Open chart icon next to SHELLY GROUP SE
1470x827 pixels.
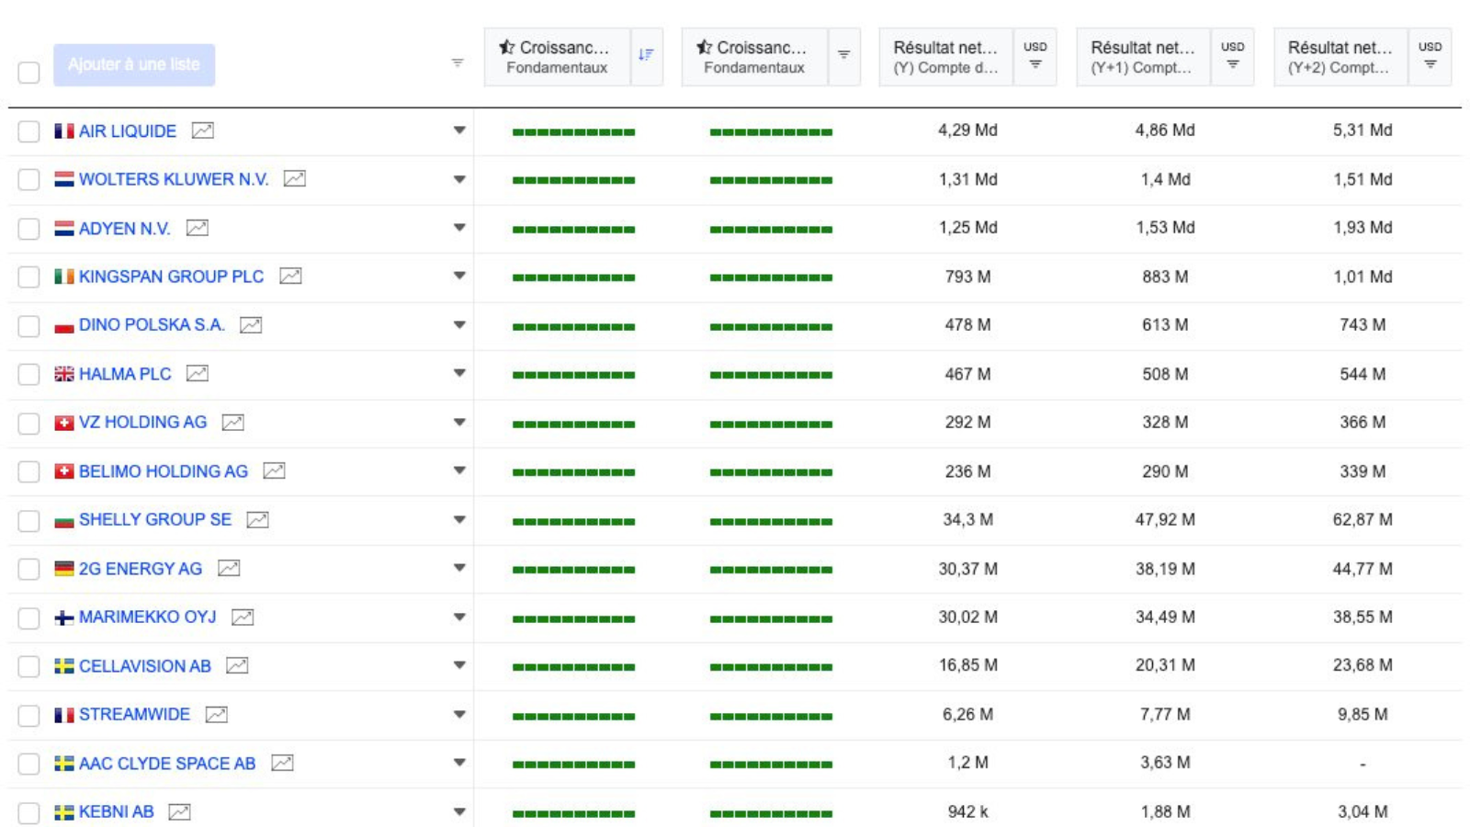[257, 520]
